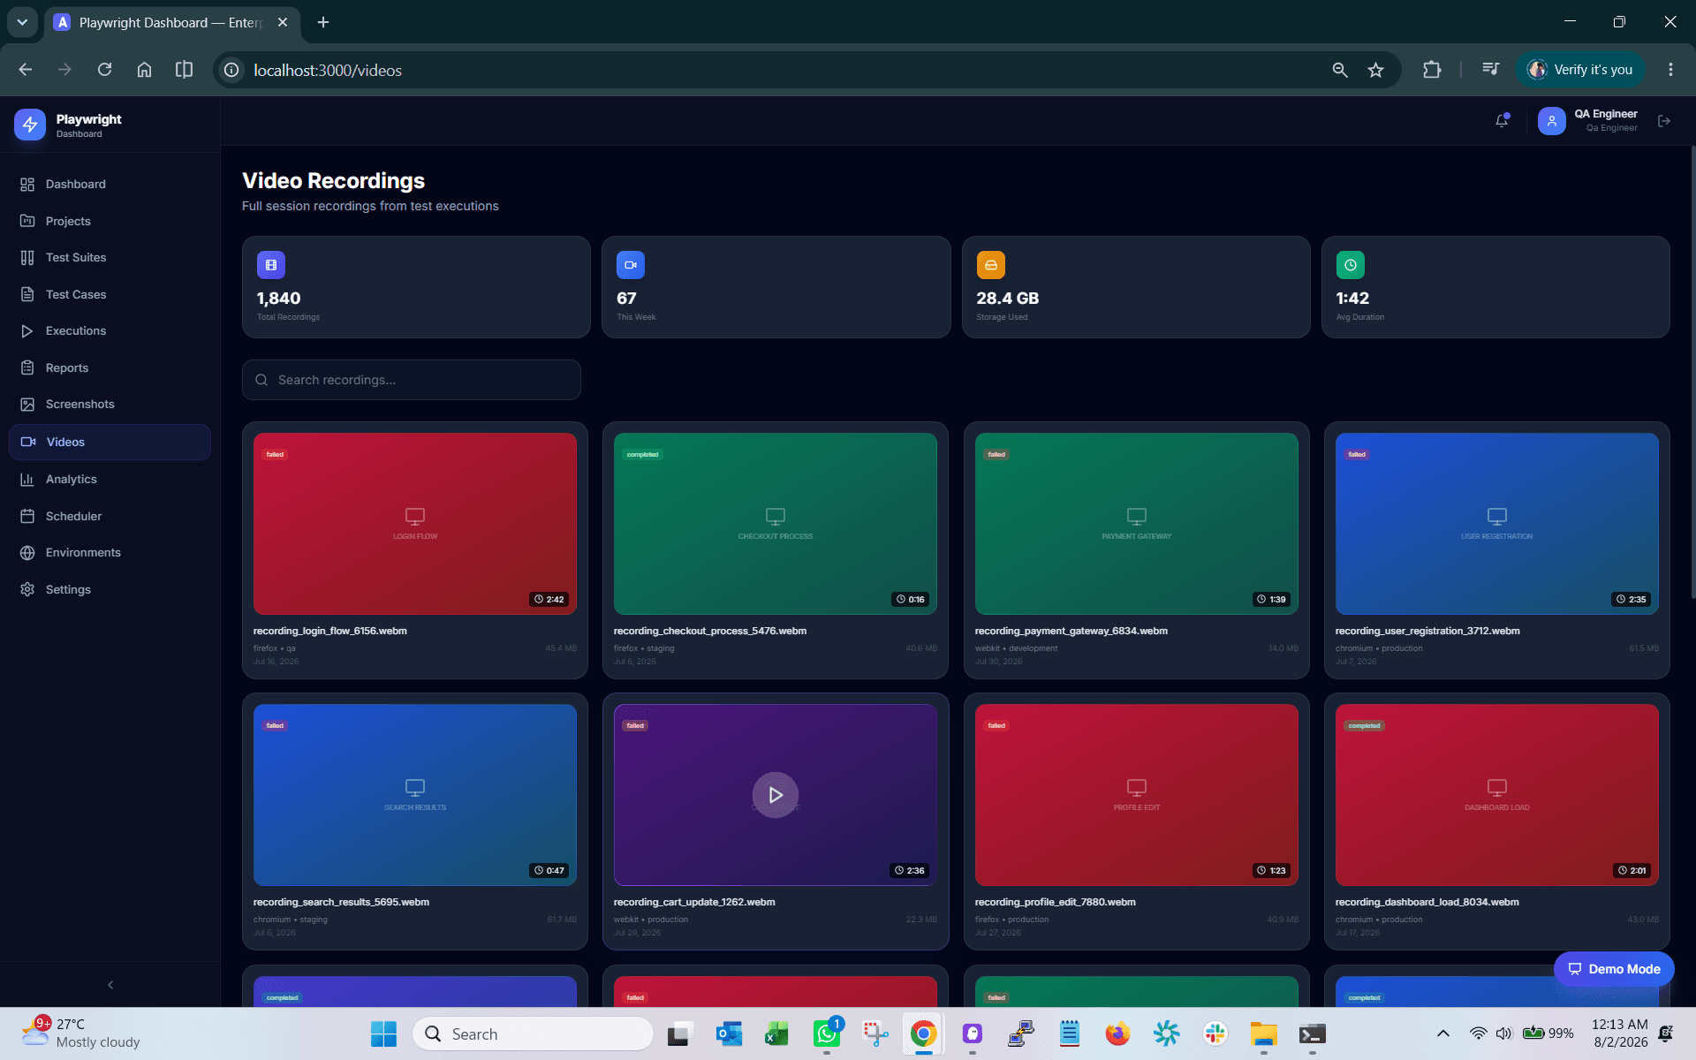Open the Payment Gateway recording thumbnail
This screenshot has height=1060, width=1696.
click(x=1137, y=524)
